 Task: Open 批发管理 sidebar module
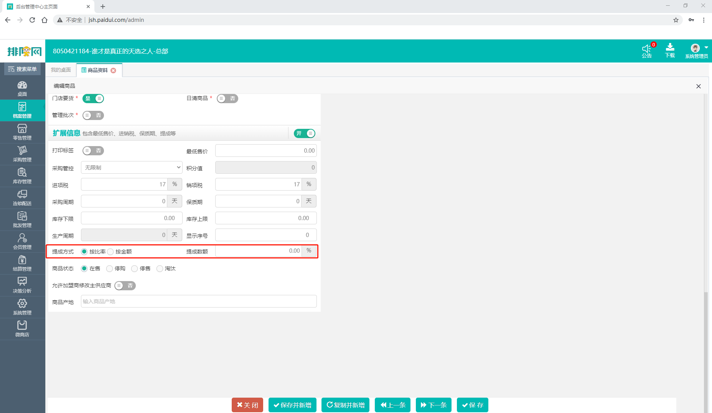pos(22,220)
